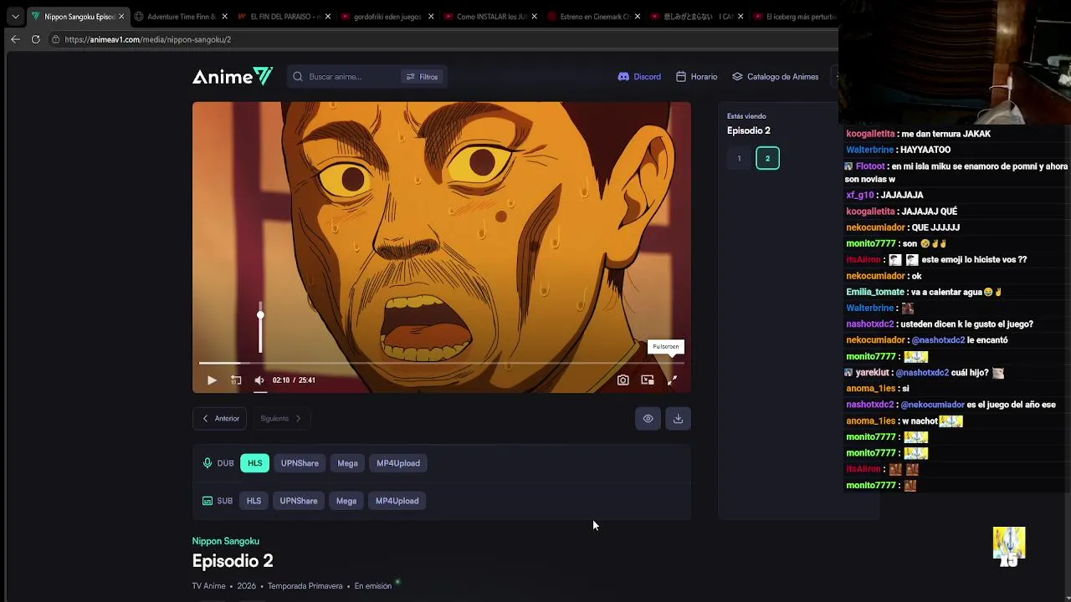Go back with browser back arrow
Viewport: 1071px width, 602px height.
15,39
